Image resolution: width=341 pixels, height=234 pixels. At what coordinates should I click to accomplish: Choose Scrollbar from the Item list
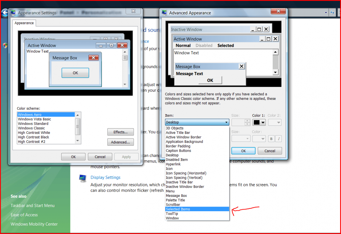[197, 205]
